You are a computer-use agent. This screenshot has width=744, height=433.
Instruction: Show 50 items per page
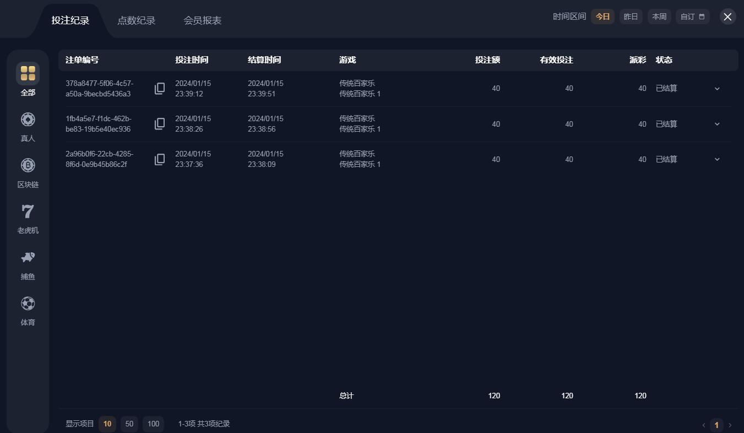[x=129, y=424]
